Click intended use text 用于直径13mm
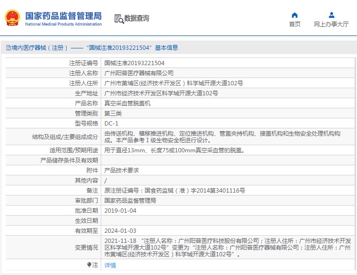The width and height of the screenshot is (357, 275). click(175, 150)
